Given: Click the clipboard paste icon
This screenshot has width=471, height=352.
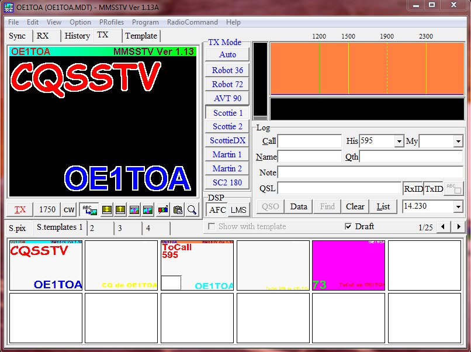Looking at the screenshot, I should [178, 209].
